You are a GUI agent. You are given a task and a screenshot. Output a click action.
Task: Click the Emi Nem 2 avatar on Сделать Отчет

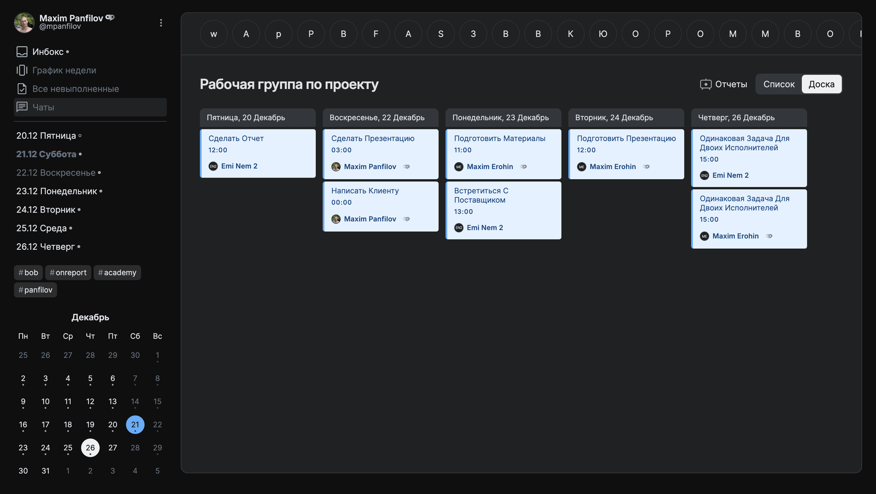tap(213, 166)
